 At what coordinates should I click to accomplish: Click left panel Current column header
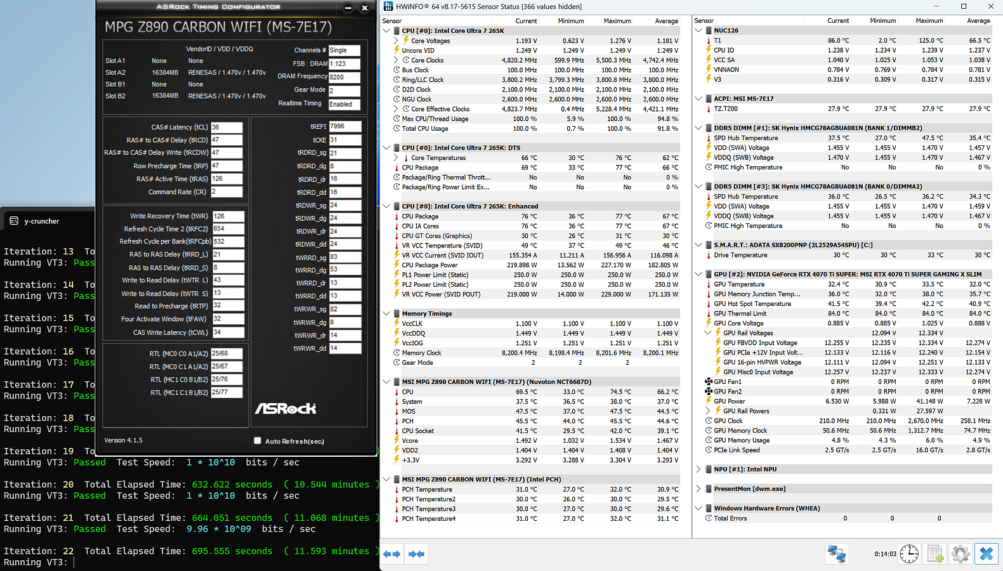click(x=526, y=21)
